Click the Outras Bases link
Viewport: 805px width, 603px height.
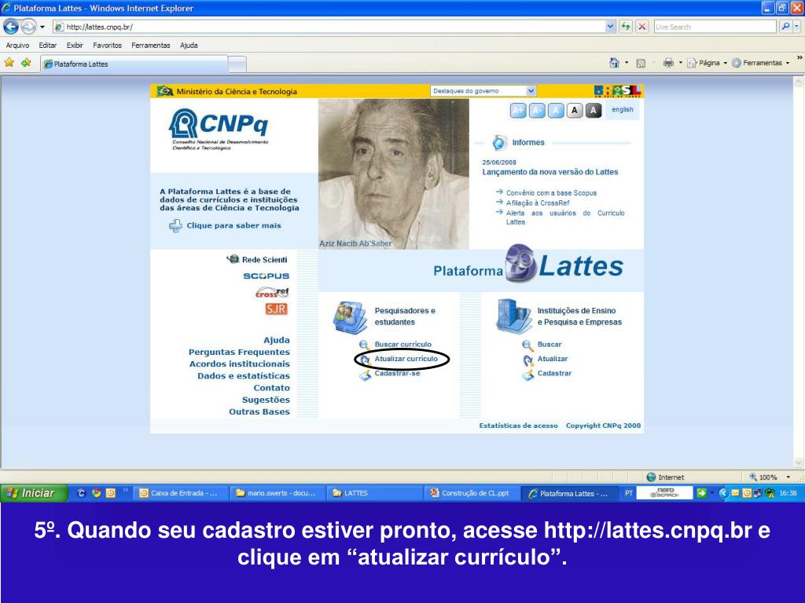tap(259, 411)
